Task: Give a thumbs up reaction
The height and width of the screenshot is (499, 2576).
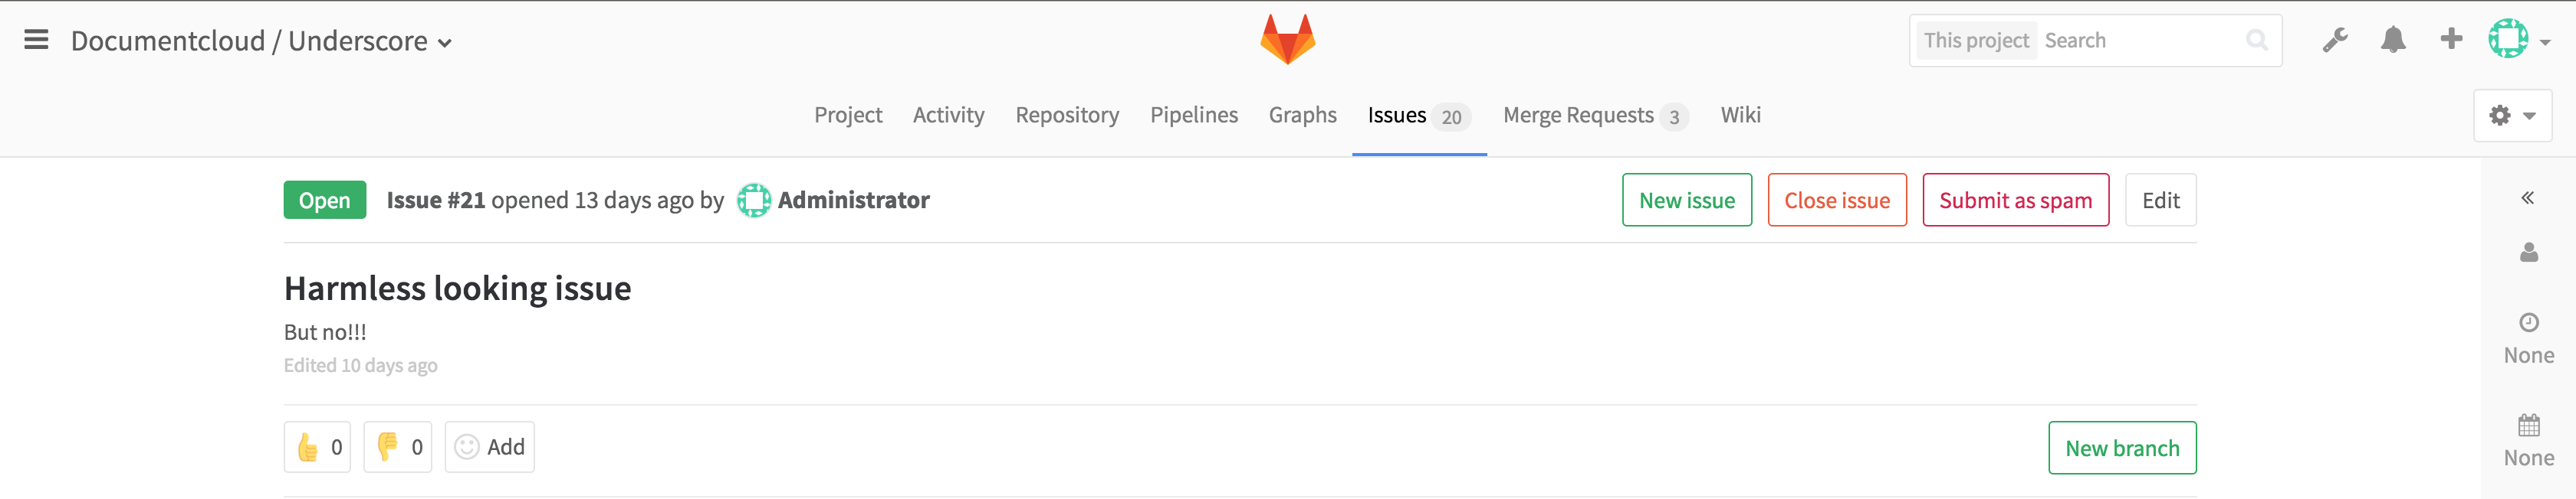Action: [x=317, y=446]
